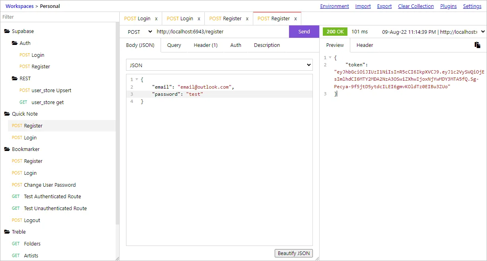The image size is (487, 261).
Task: Switch to the Header (1) request tab
Action: (205, 45)
